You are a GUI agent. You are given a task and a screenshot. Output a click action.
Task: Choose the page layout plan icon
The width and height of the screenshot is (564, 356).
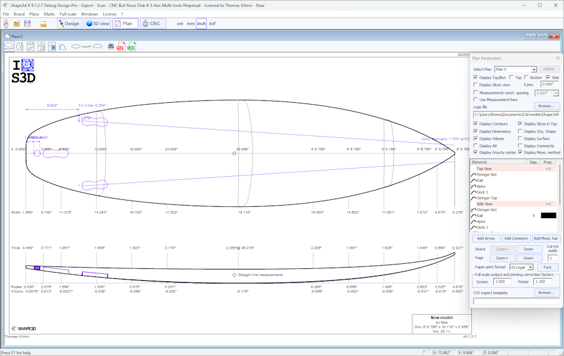(31, 46)
